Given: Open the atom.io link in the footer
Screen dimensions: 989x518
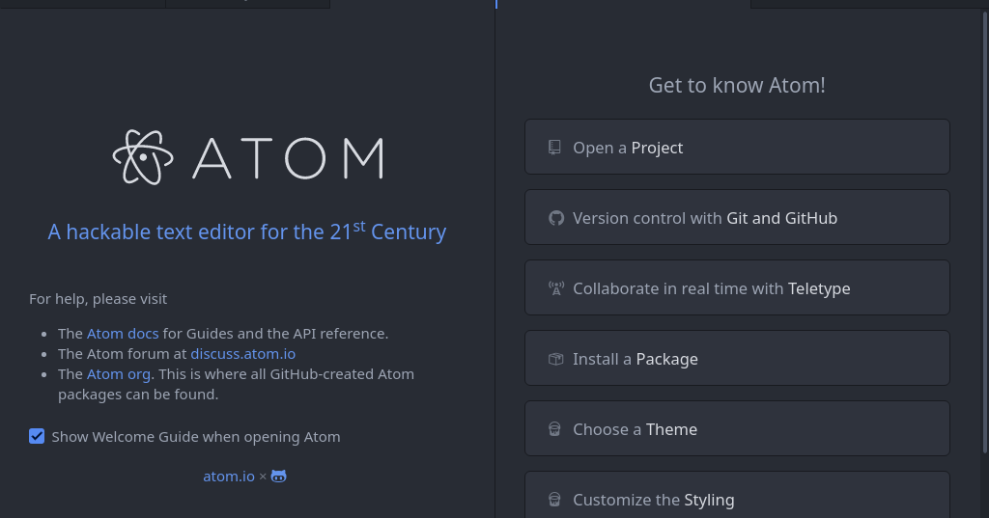Looking at the screenshot, I should (228, 477).
